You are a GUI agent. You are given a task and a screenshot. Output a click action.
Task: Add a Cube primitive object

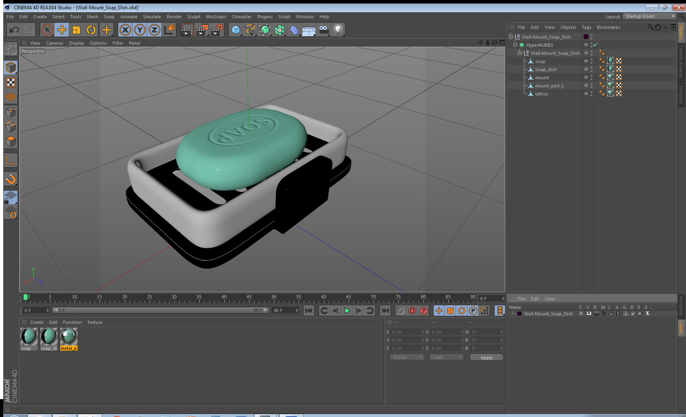click(x=236, y=30)
